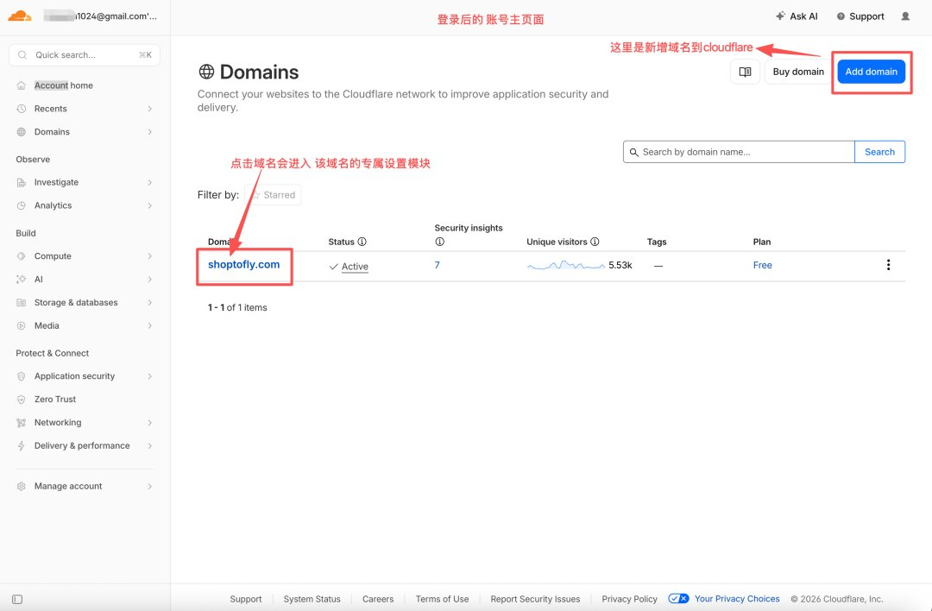The height and width of the screenshot is (611, 932).
Task: Click the Unique visitors sparkline chart
Action: (566, 265)
